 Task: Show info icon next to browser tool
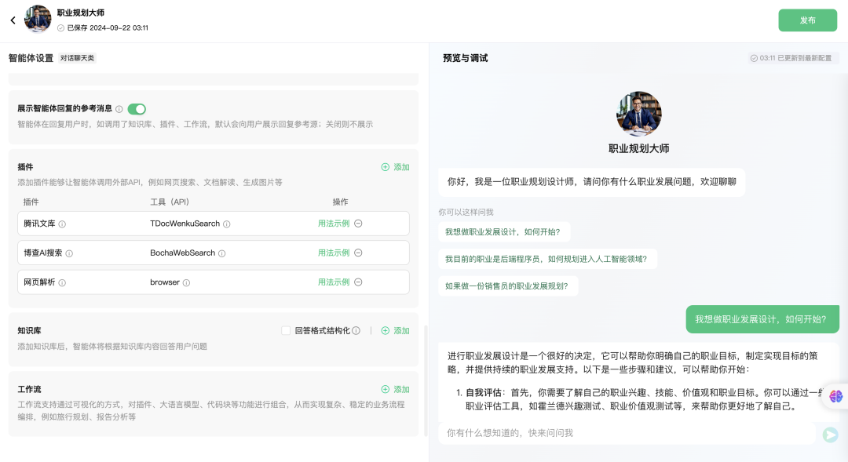pyautogui.click(x=186, y=282)
